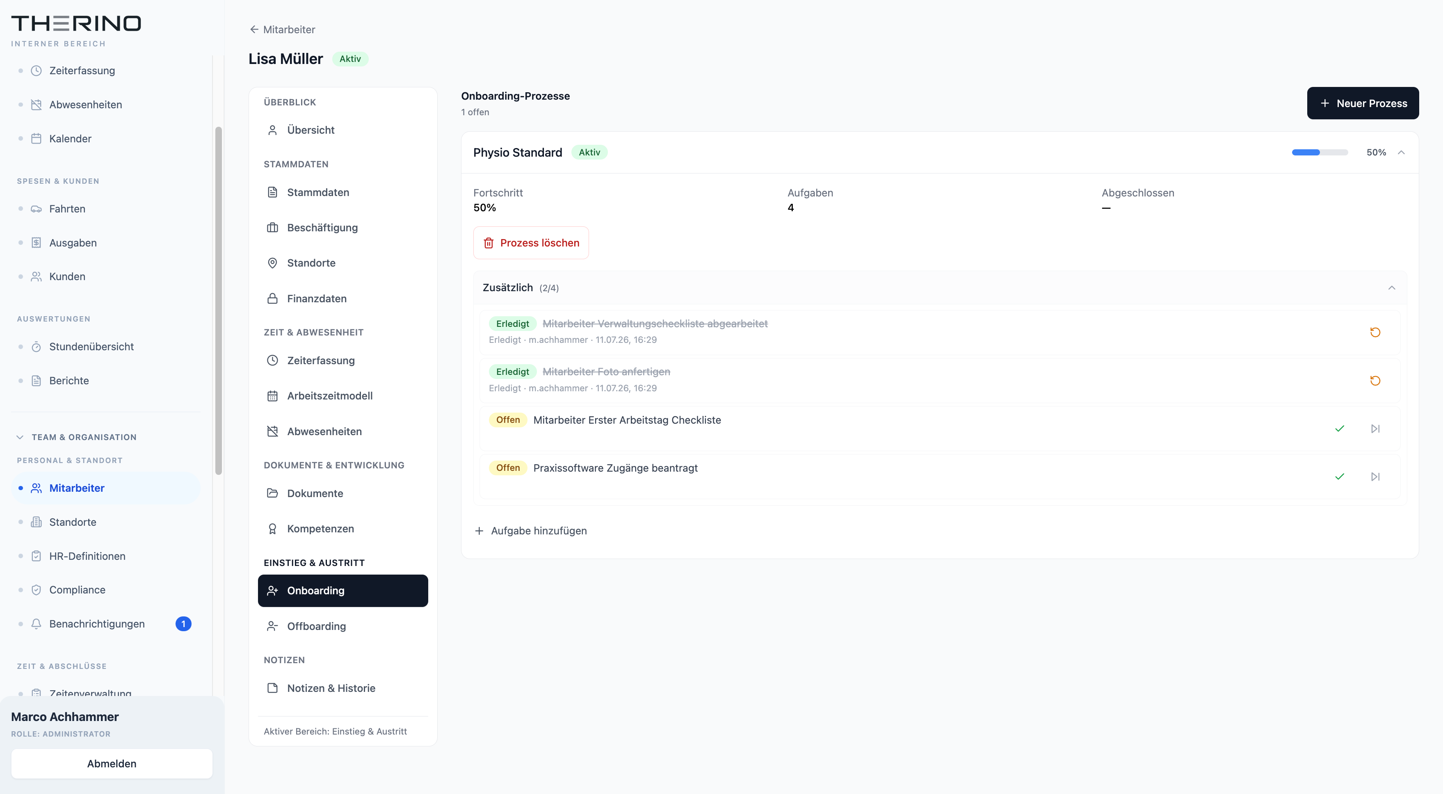The height and width of the screenshot is (794, 1443).
Task: Mark Erster Arbeitstag Checkliste as done
Action: [1339, 429]
